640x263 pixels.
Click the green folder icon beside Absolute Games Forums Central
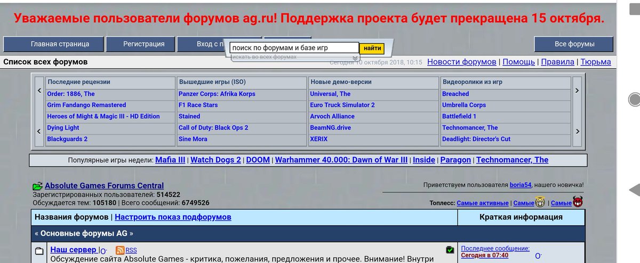click(x=37, y=186)
